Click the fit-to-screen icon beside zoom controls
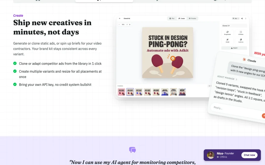 (130, 24)
